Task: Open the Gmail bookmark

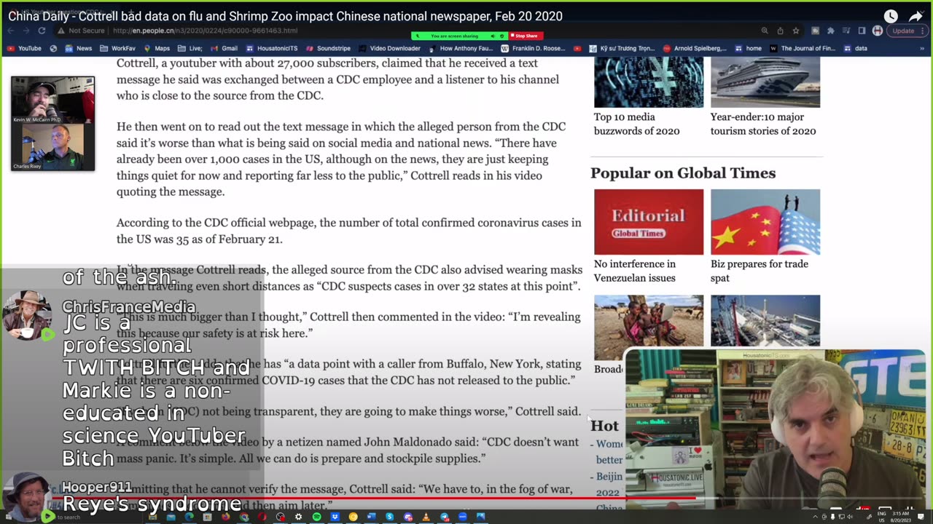Action: coord(224,49)
